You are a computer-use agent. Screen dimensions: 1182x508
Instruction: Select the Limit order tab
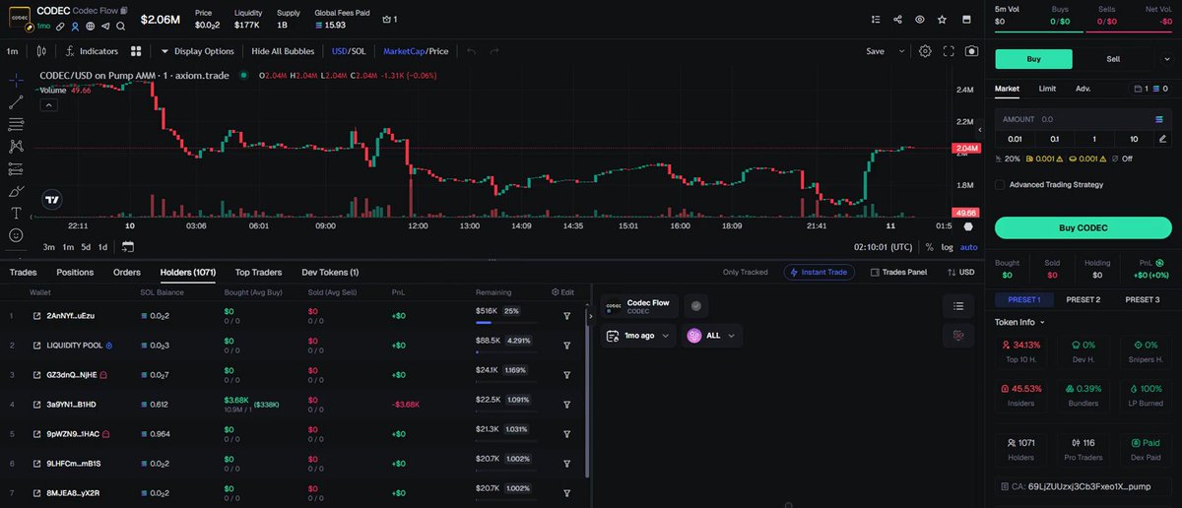pos(1047,89)
